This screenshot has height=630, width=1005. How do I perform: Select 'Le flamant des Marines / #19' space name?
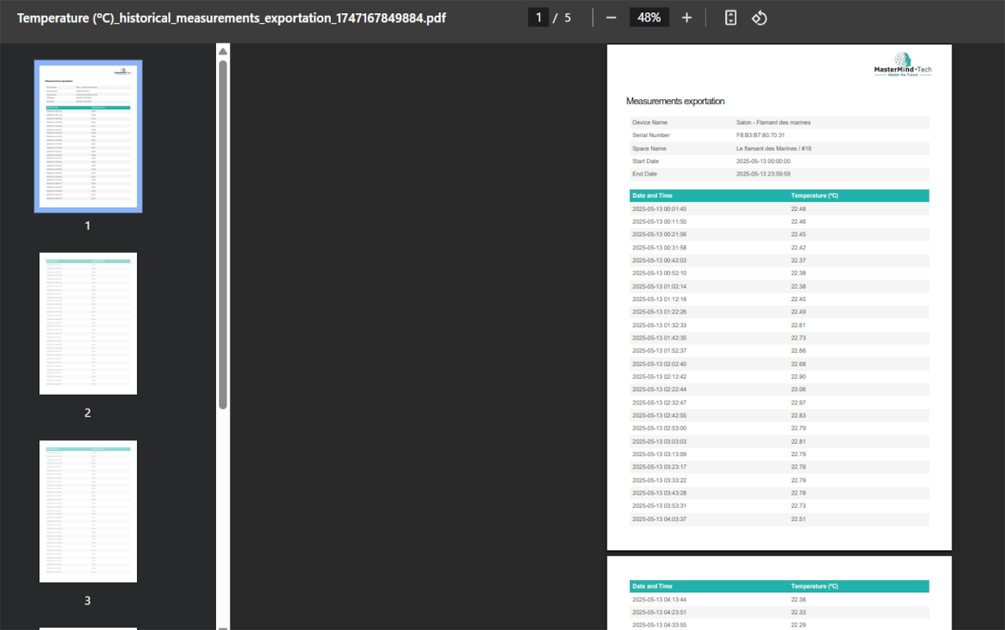774,148
